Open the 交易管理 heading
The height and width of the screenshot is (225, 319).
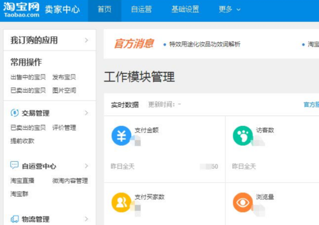(x=36, y=113)
